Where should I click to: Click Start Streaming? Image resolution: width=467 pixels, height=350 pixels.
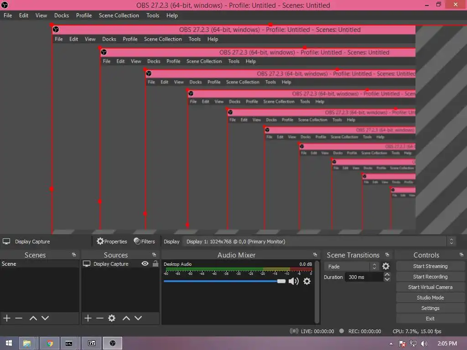tap(431, 266)
